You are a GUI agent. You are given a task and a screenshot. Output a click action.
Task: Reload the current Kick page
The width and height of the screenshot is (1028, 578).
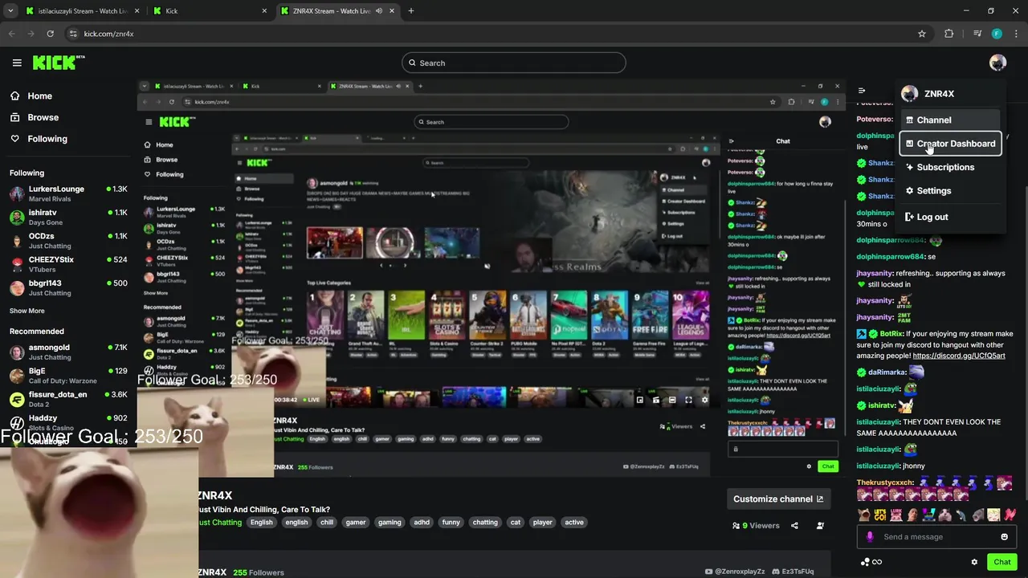coord(50,34)
